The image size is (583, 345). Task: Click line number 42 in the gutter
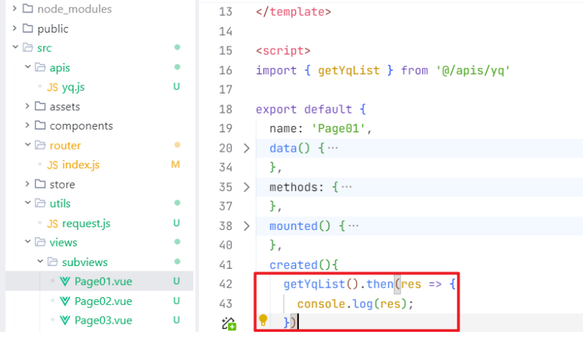pyautogui.click(x=226, y=284)
